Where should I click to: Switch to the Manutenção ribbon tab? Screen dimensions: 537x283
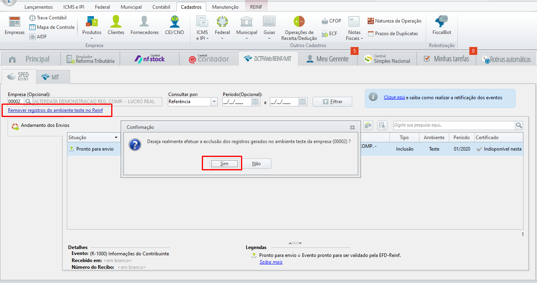tap(225, 7)
